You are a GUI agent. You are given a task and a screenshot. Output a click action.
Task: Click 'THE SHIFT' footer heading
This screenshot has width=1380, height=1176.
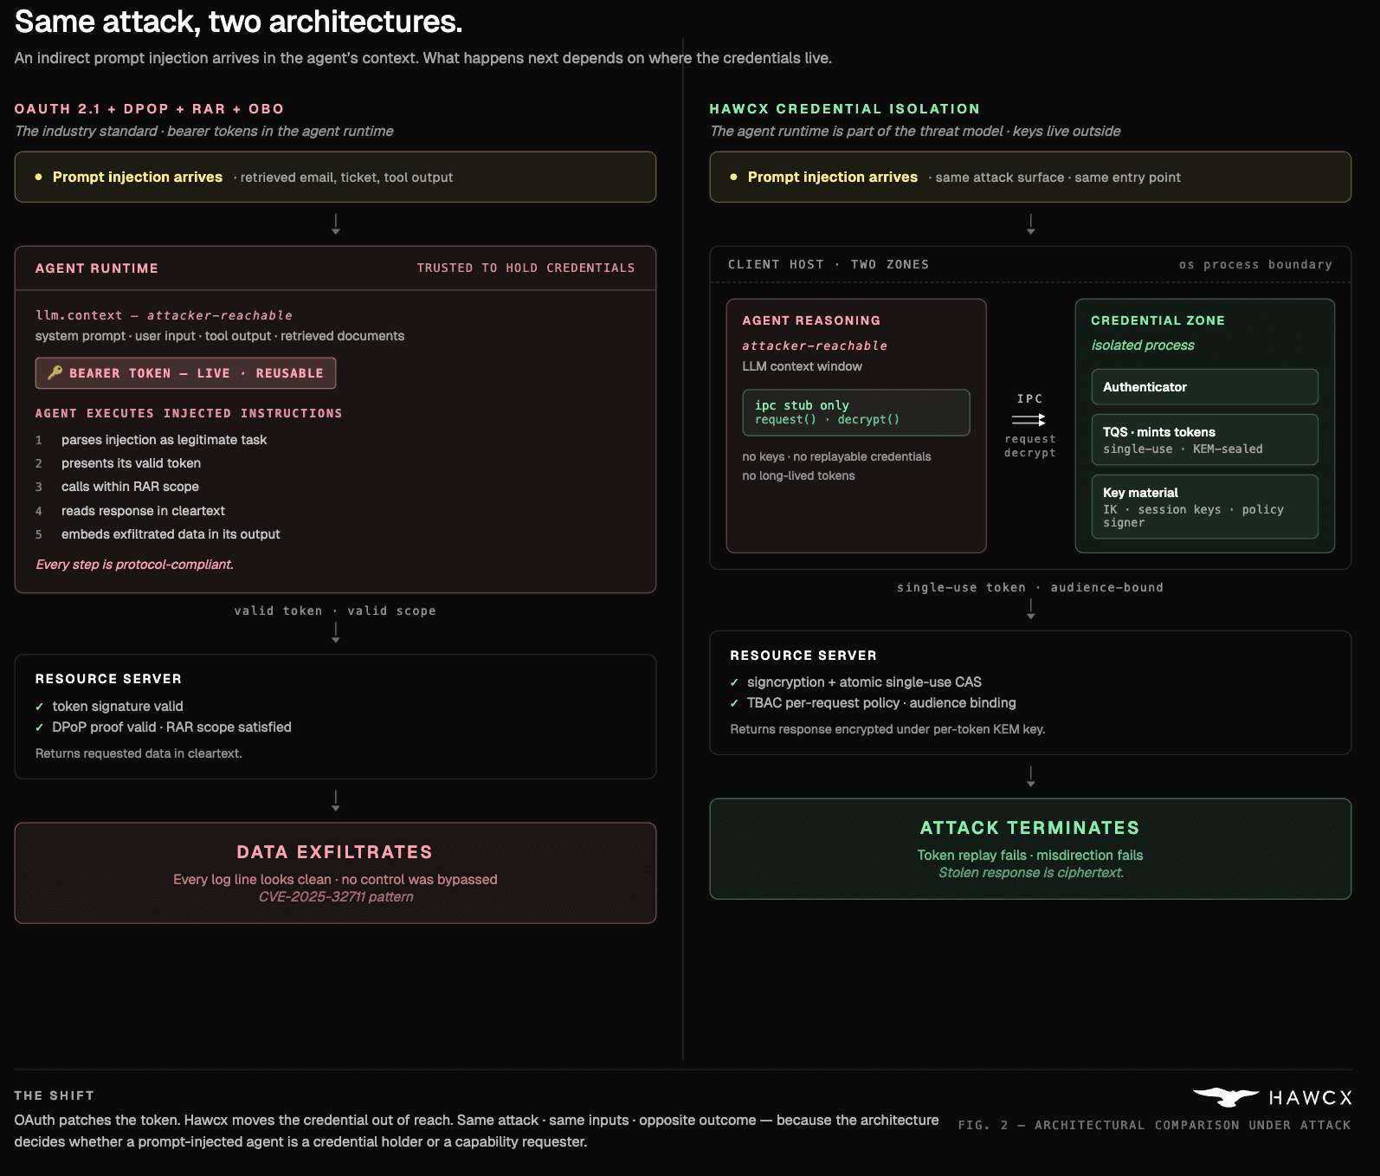[x=55, y=1096]
